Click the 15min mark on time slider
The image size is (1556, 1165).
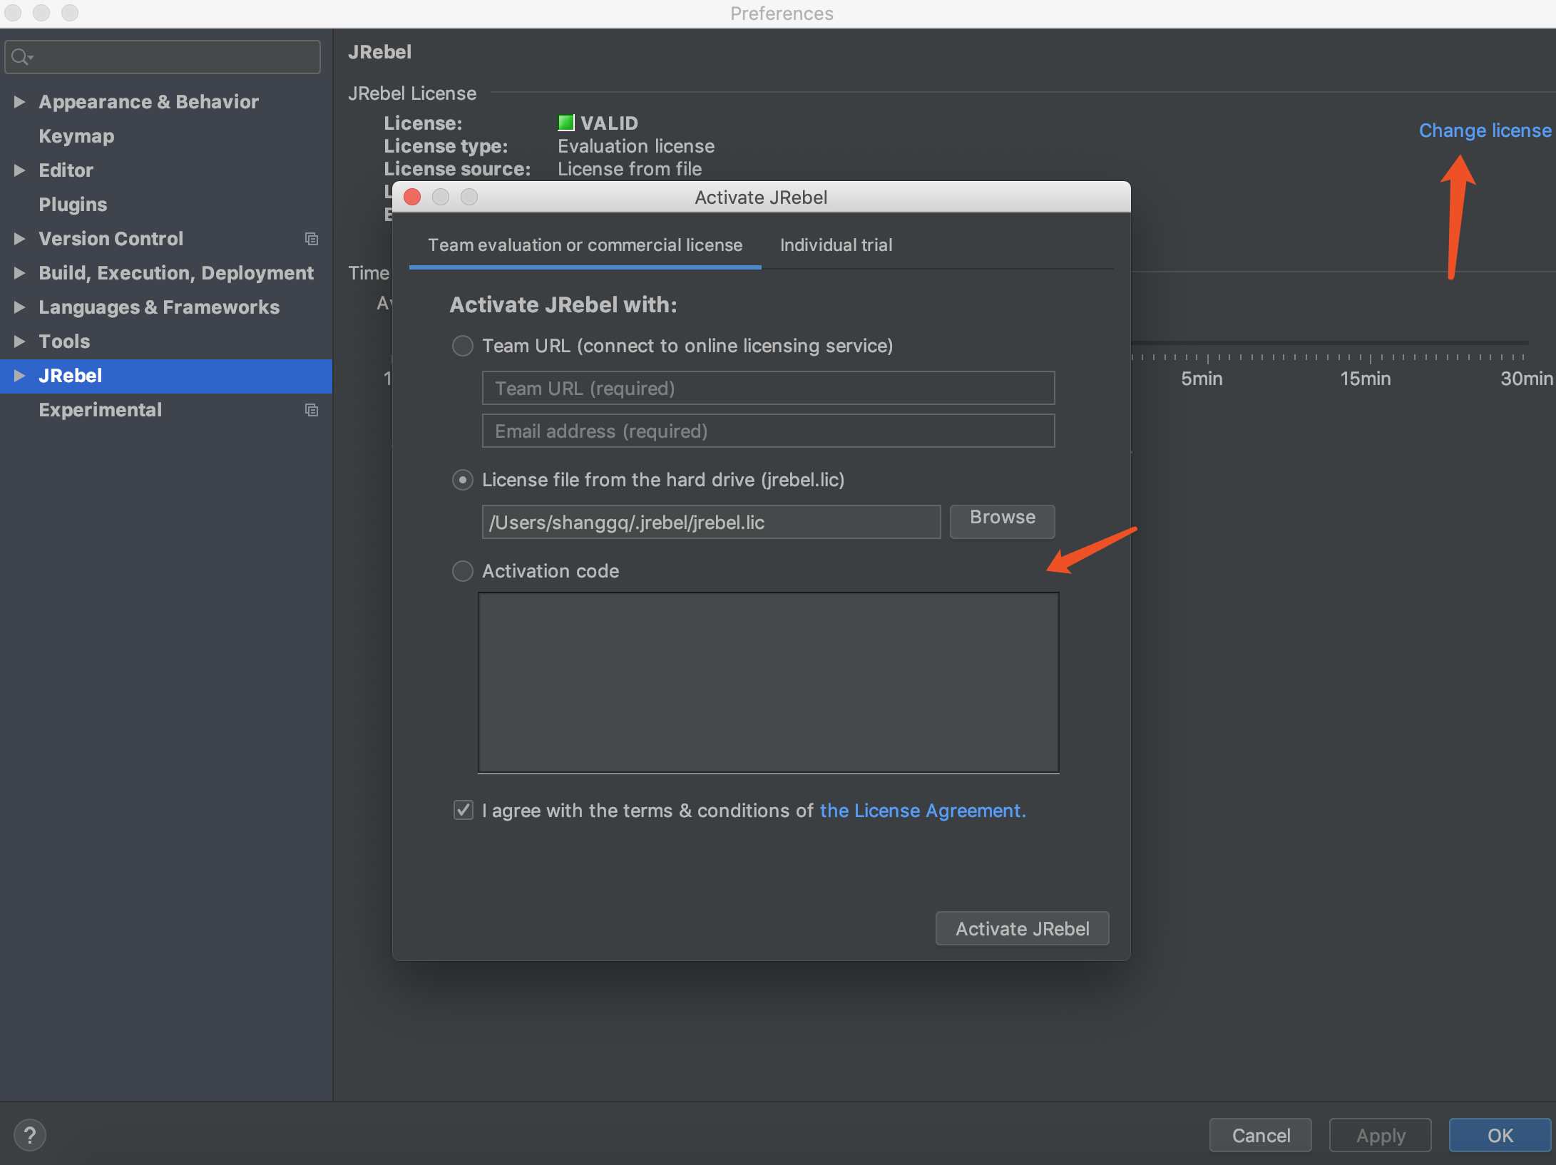[1366, 379]
